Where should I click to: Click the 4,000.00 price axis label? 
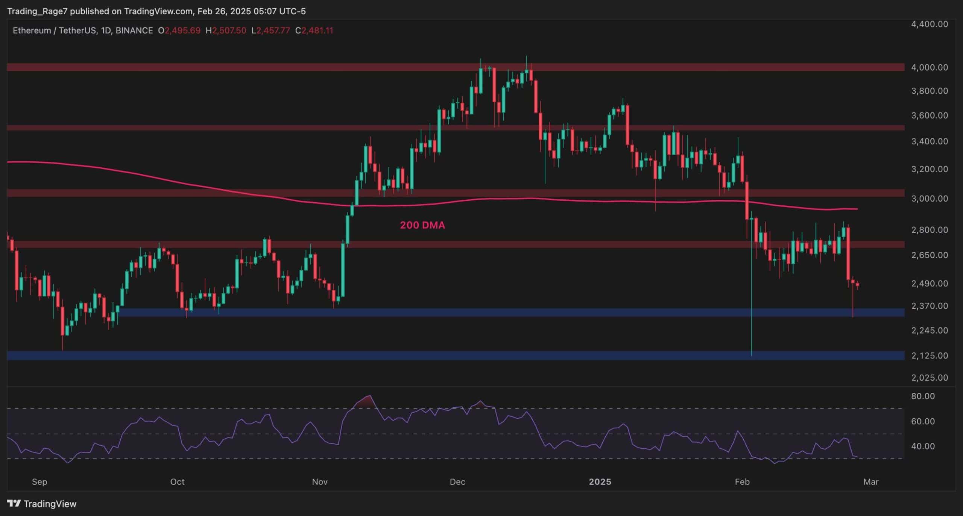929,67
